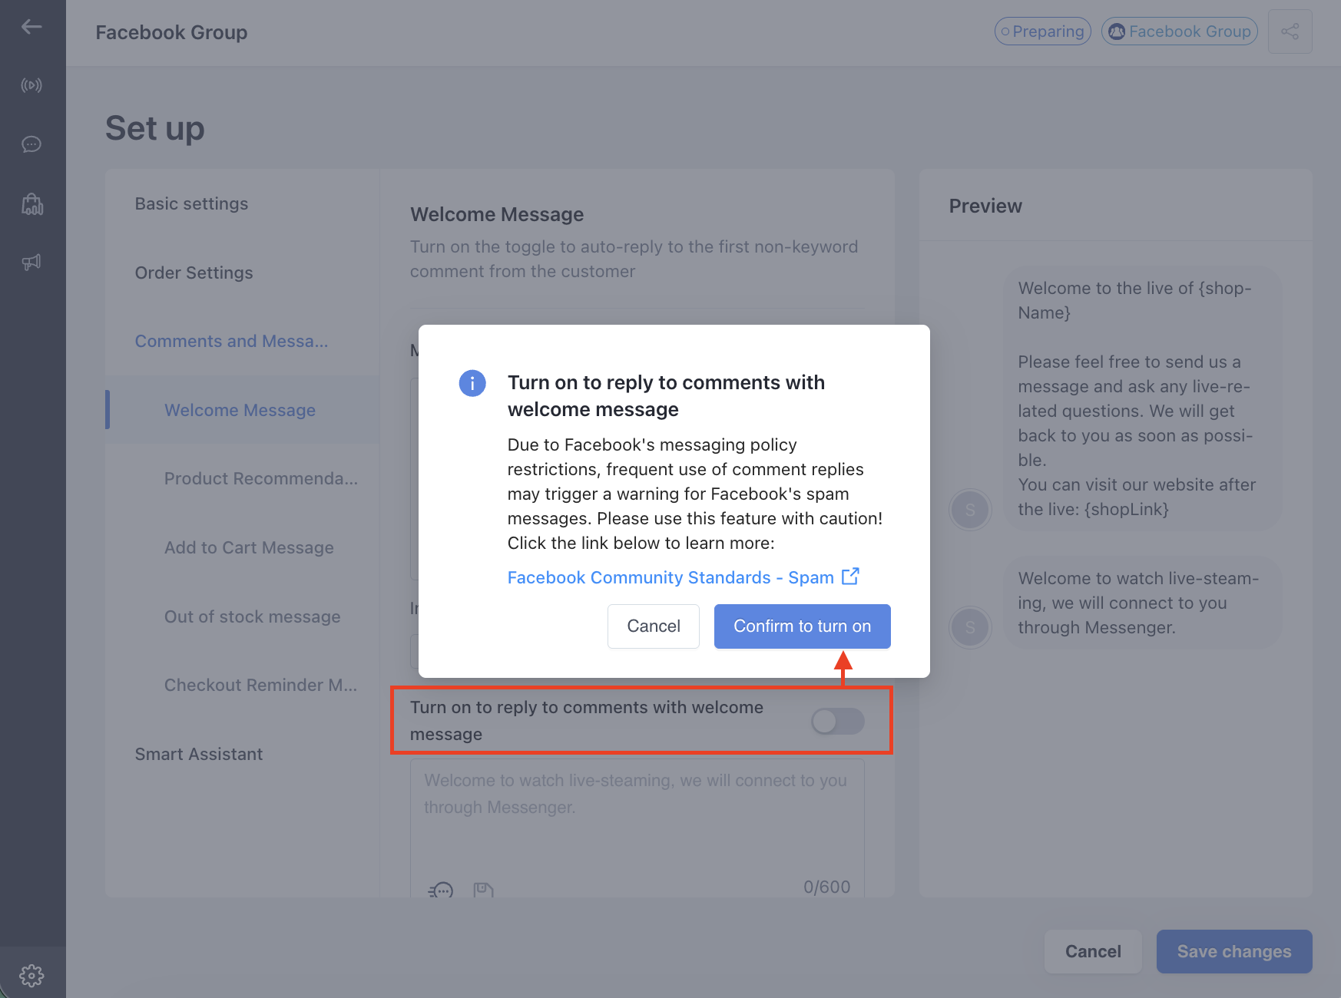Open the megaphone campaigns sidebar icon
Screen dimensions: 1341x998
31,263
